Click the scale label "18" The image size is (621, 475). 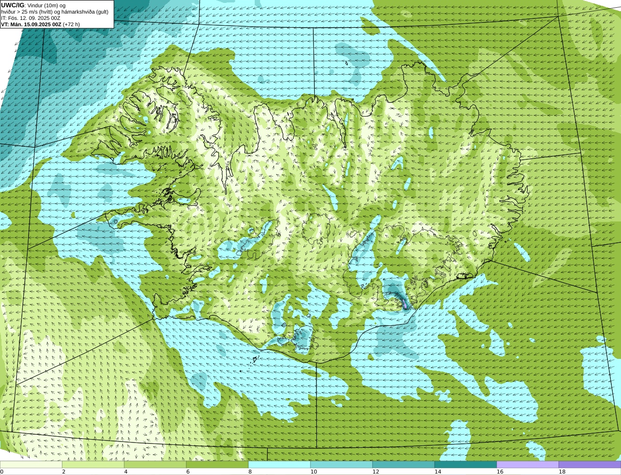point(562,472)
